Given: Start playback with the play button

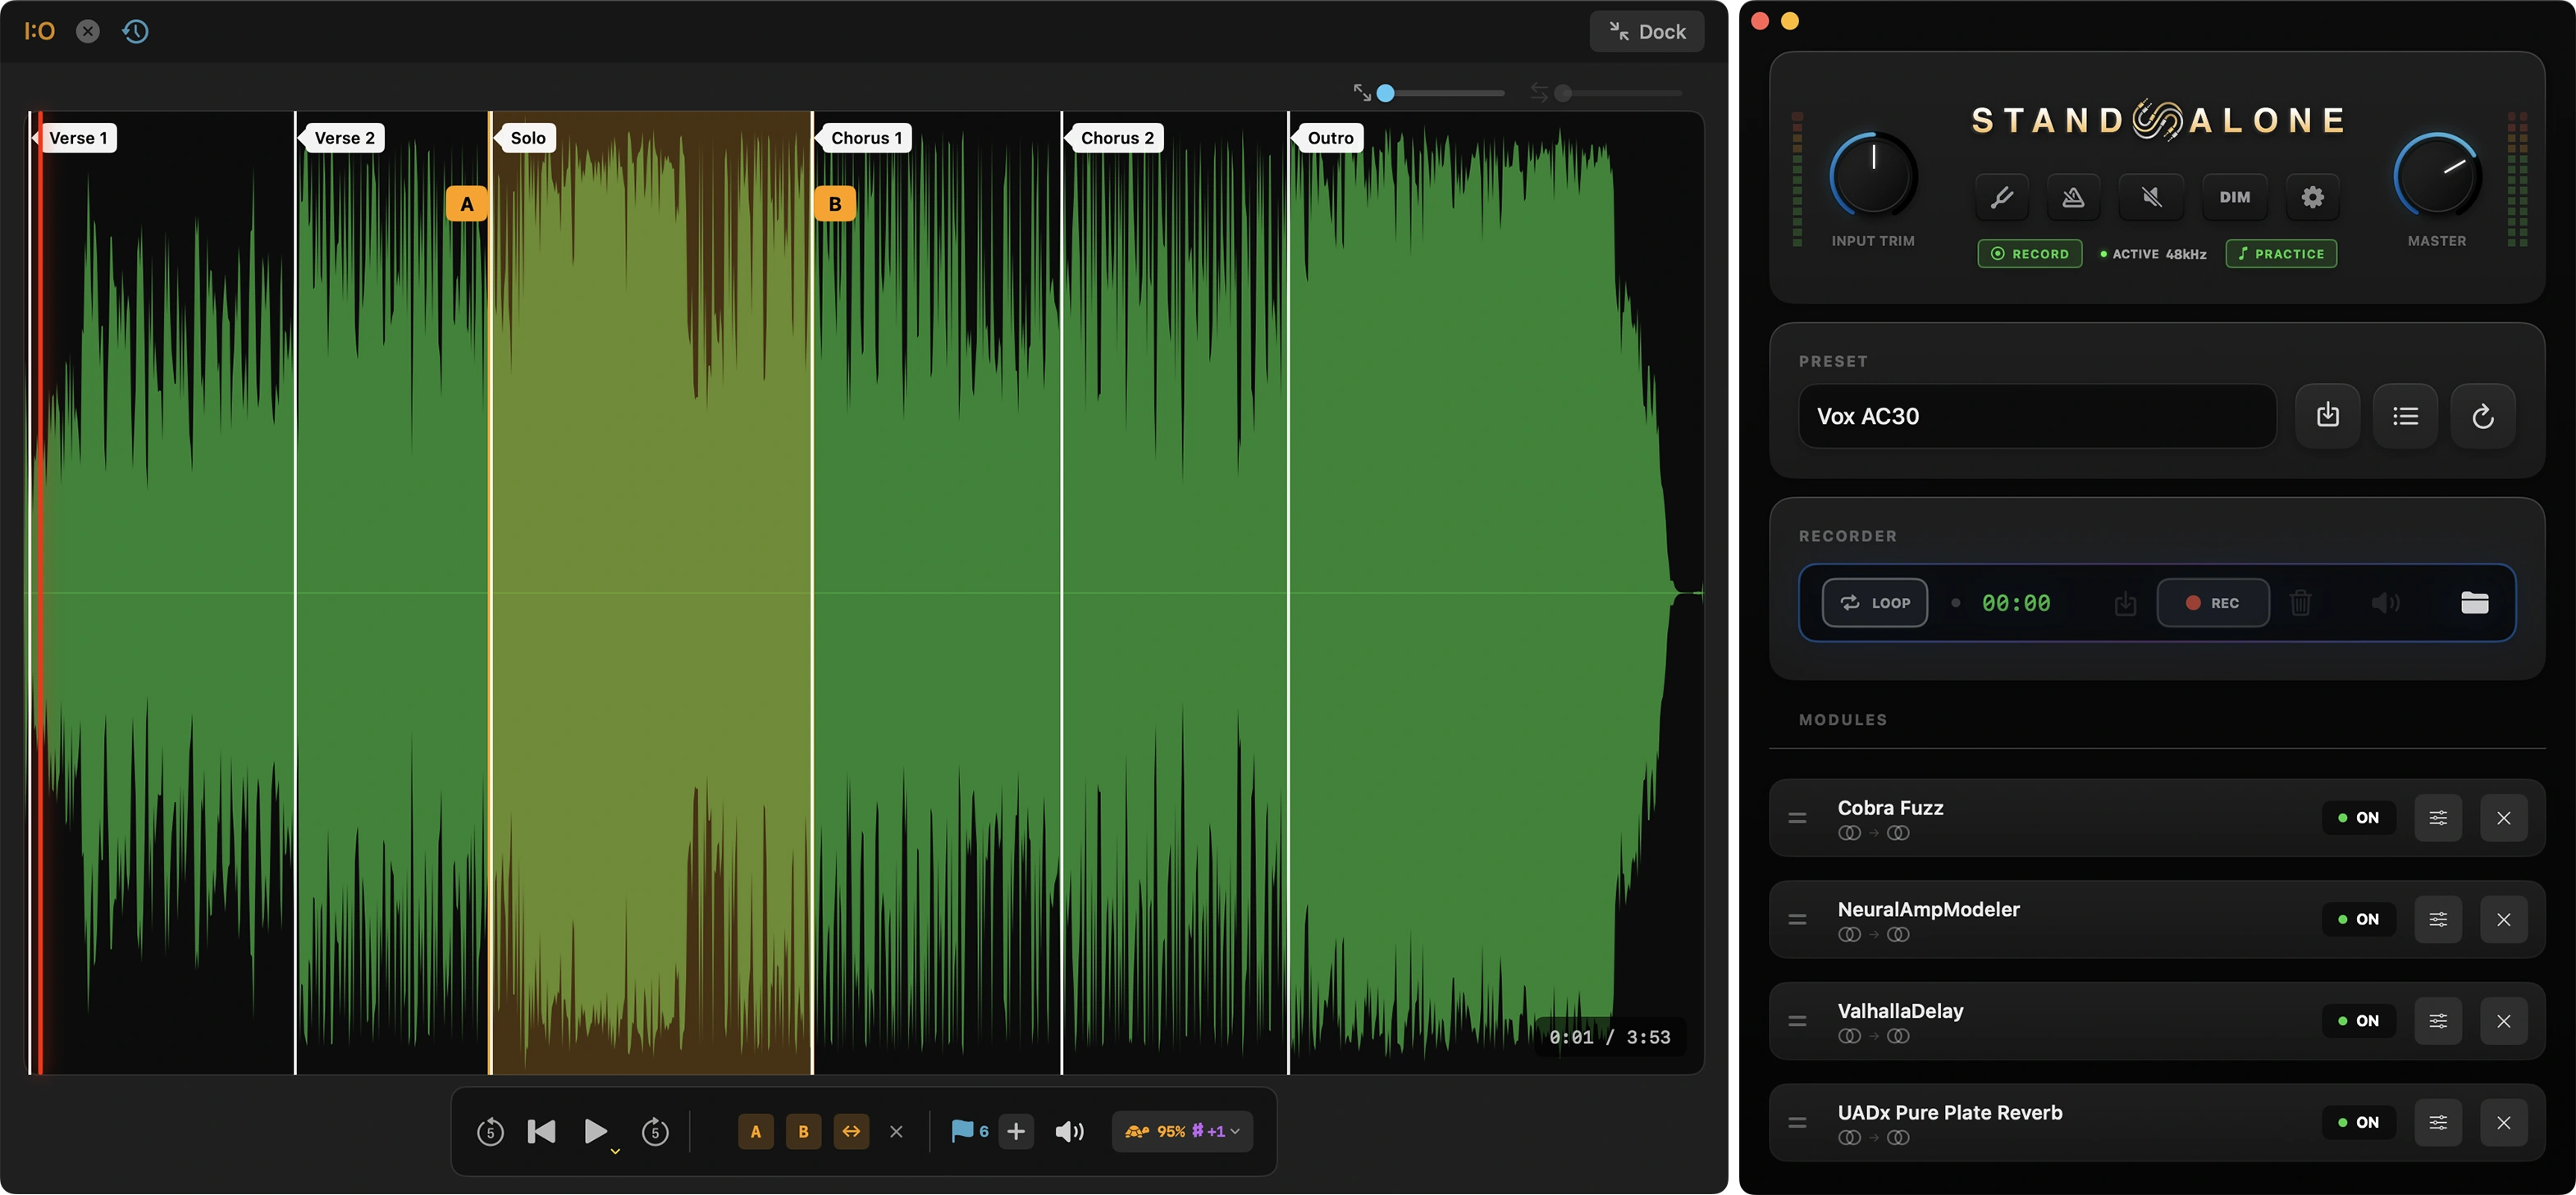Looking at the screenshot, I should click(x=595, y=1131).
